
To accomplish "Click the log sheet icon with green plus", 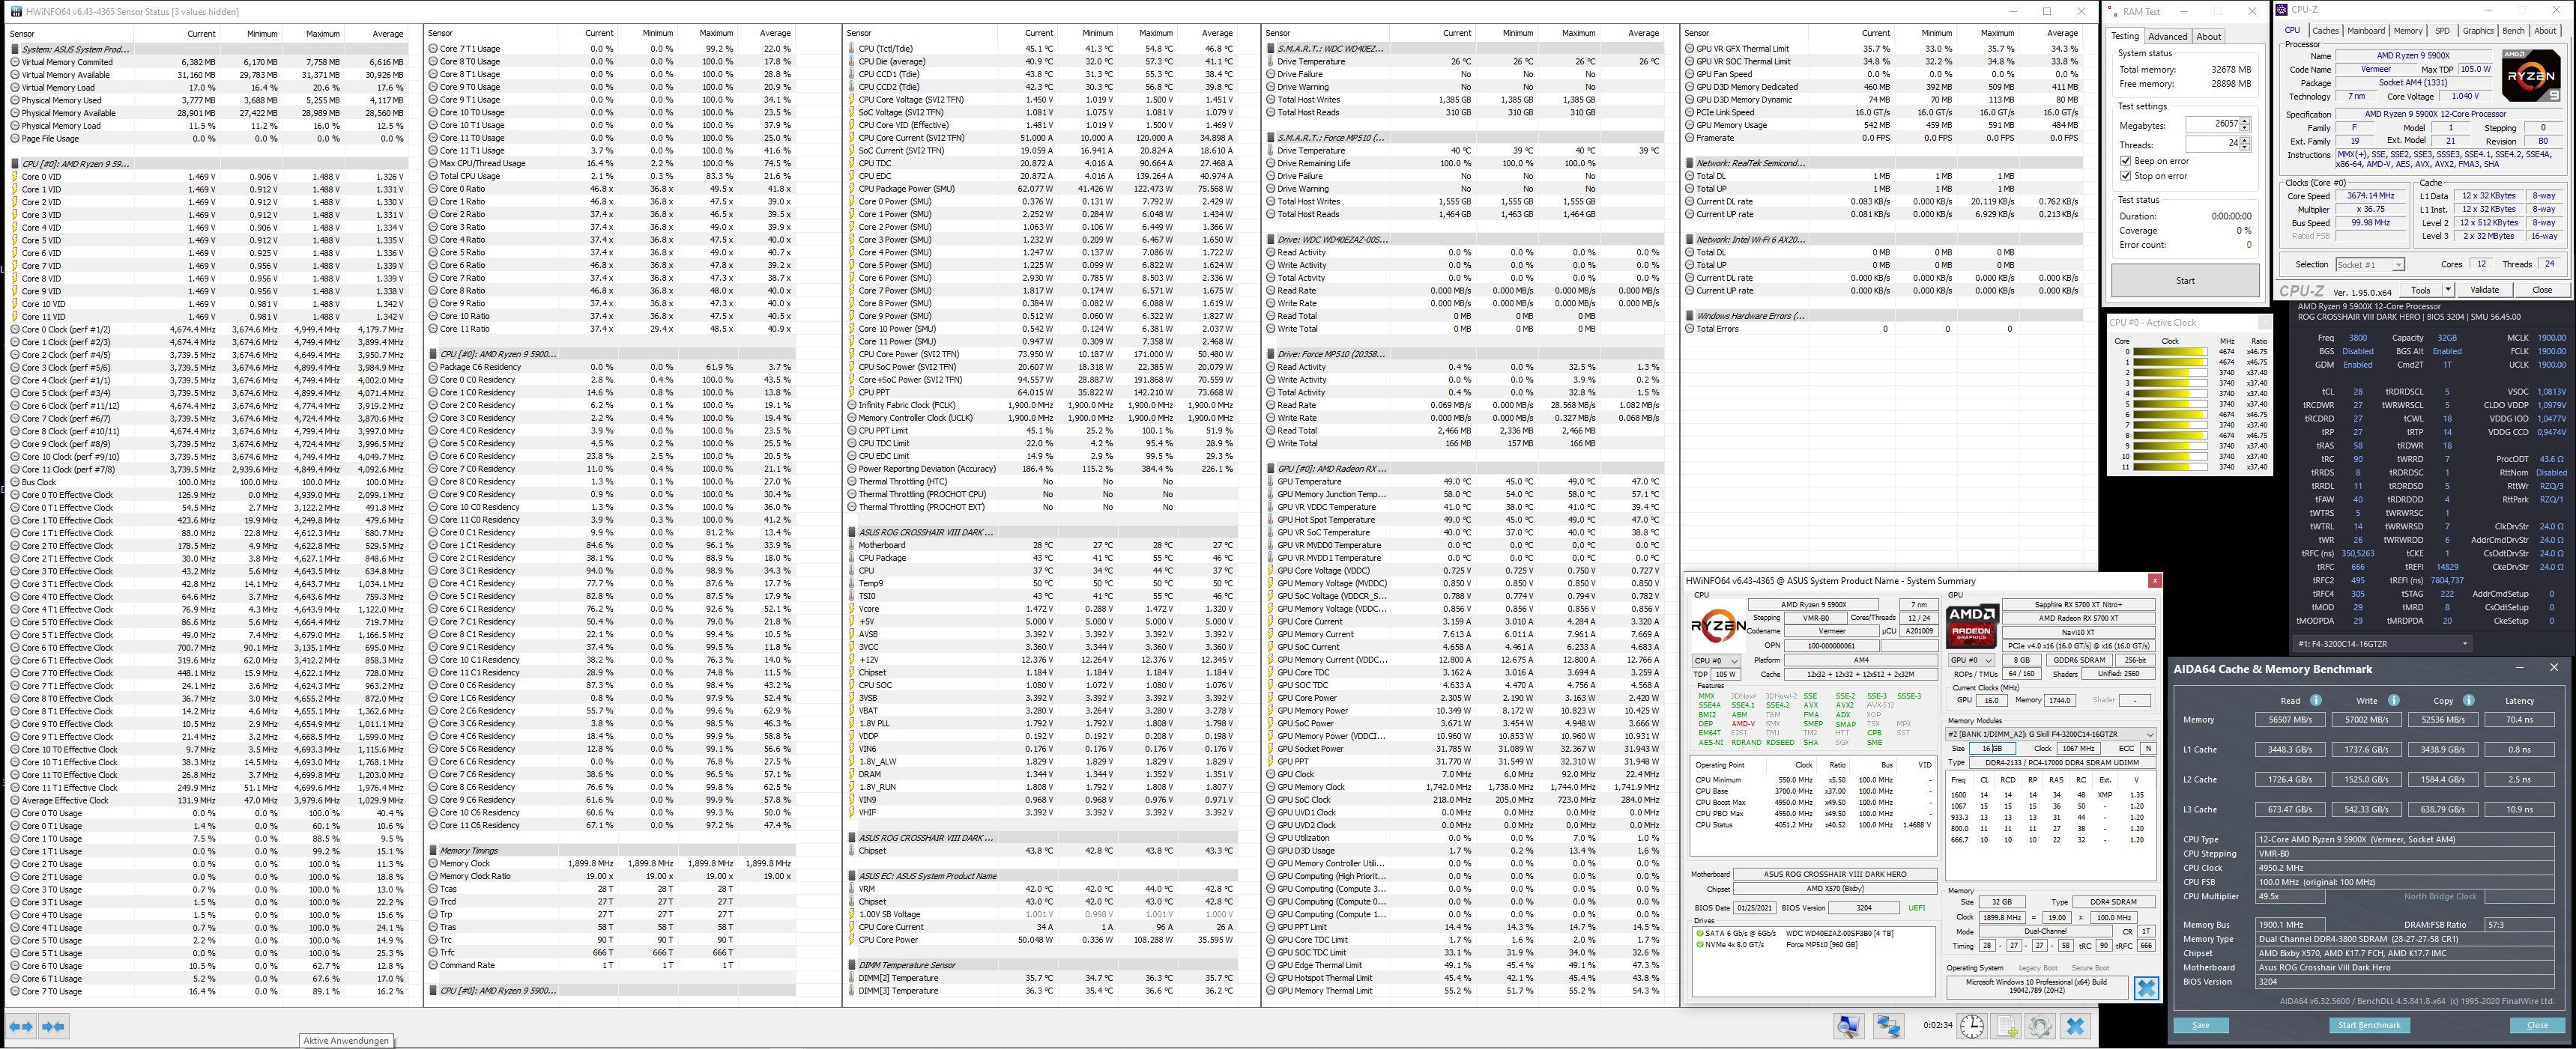I will [2007, 1026].
